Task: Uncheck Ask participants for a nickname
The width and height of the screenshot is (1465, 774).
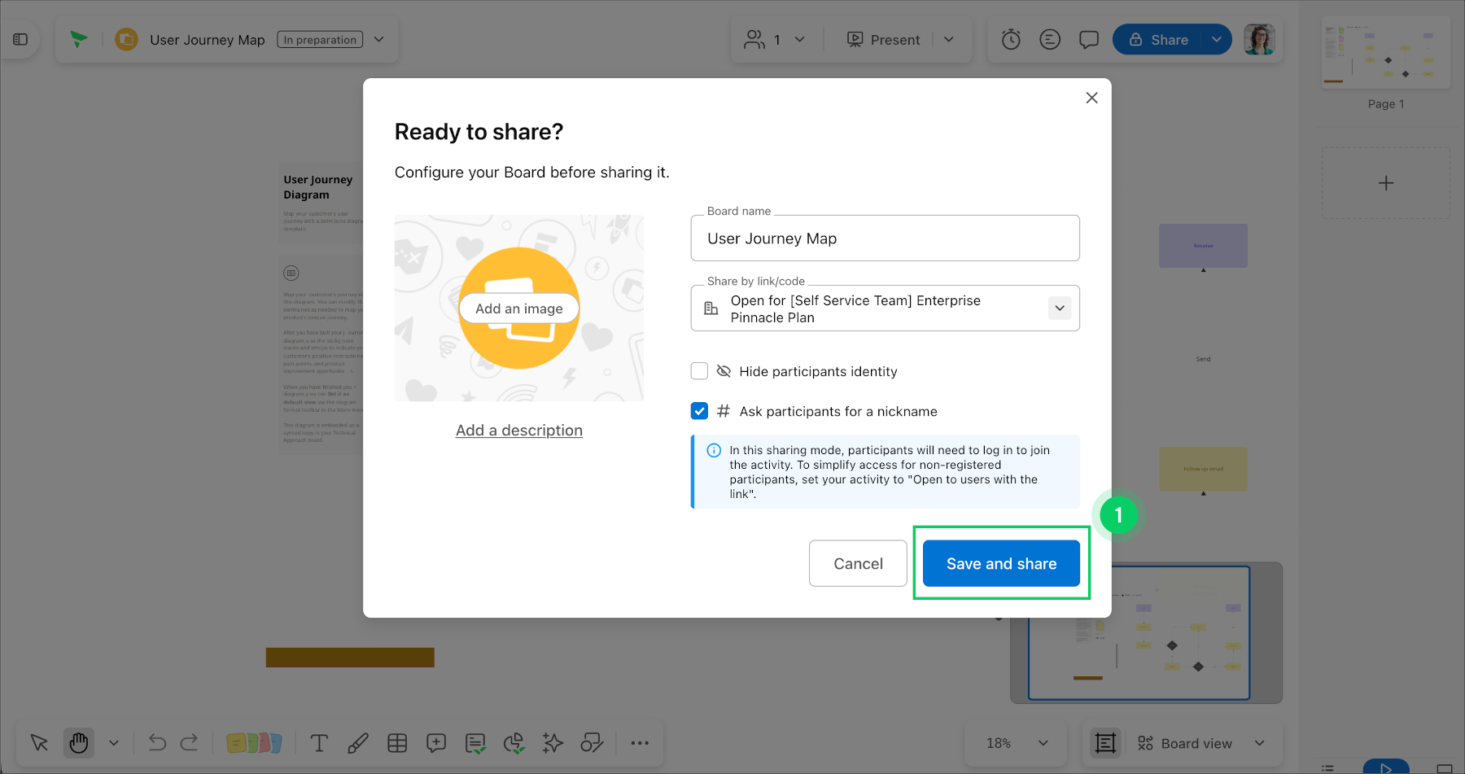Action: tap(699, 411)
